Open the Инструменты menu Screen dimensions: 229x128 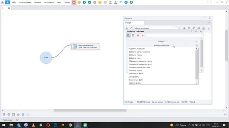pyautogui.click(x=49, y=2)
